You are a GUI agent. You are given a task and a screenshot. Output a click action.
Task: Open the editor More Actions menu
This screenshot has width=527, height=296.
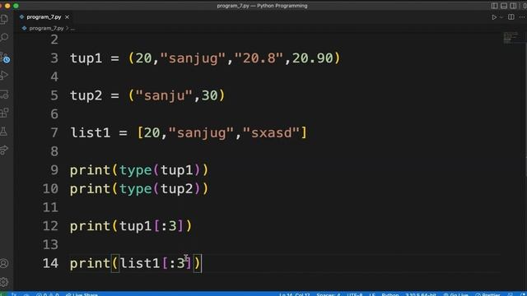522,17
